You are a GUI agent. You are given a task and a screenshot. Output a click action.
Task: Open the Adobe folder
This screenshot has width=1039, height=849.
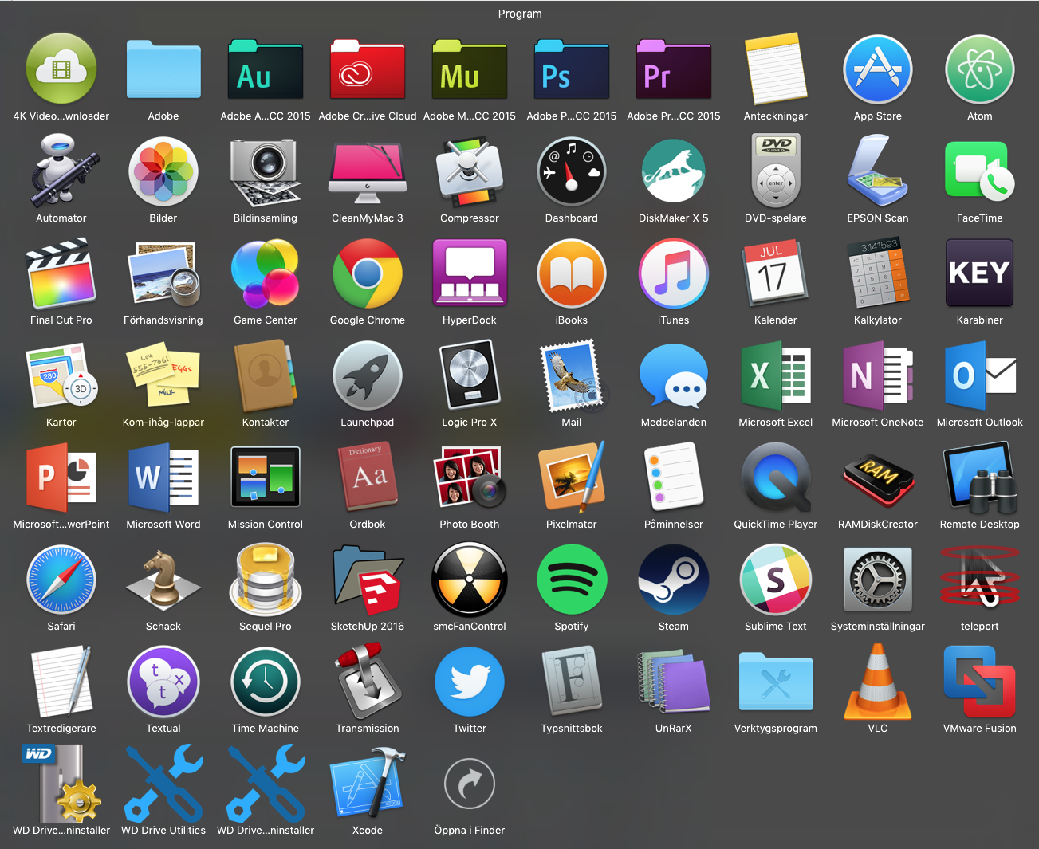pos(163,69)
